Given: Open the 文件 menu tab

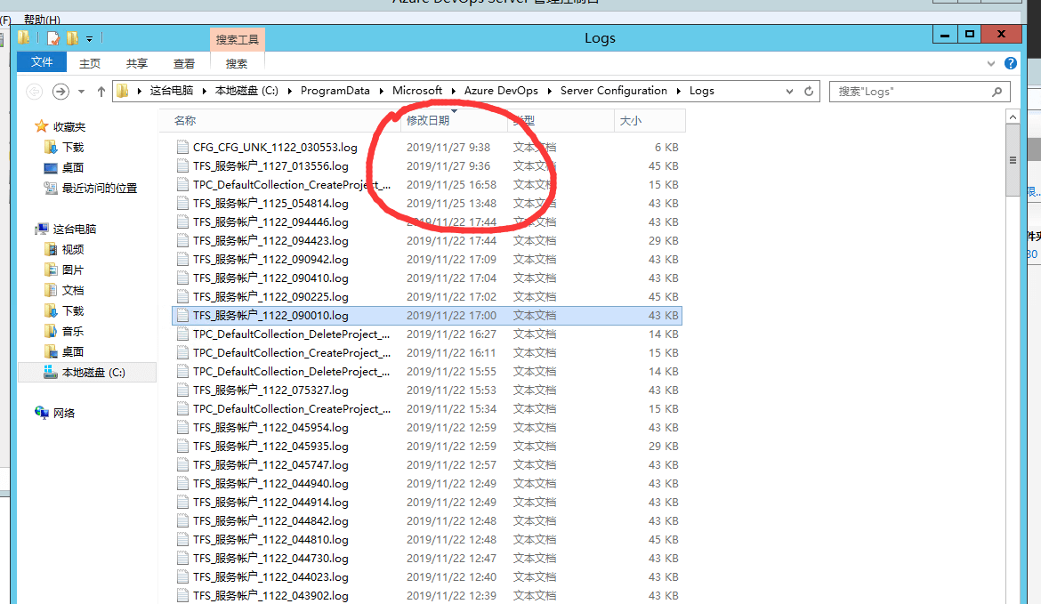Looking at the screenshot, I should (x=42, y=62).
